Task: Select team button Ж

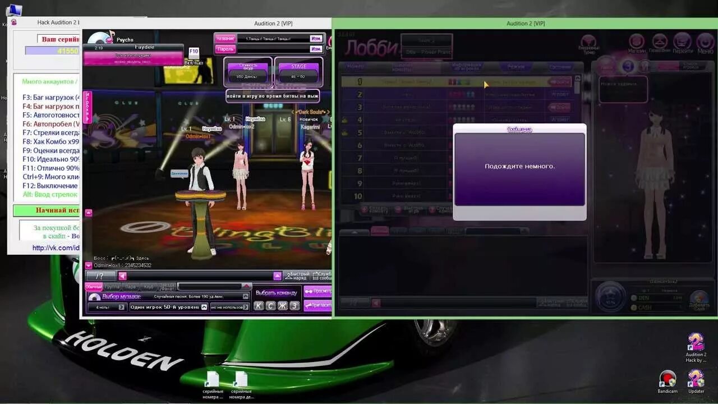Action: pyautogui.click(x=282, y=306)
